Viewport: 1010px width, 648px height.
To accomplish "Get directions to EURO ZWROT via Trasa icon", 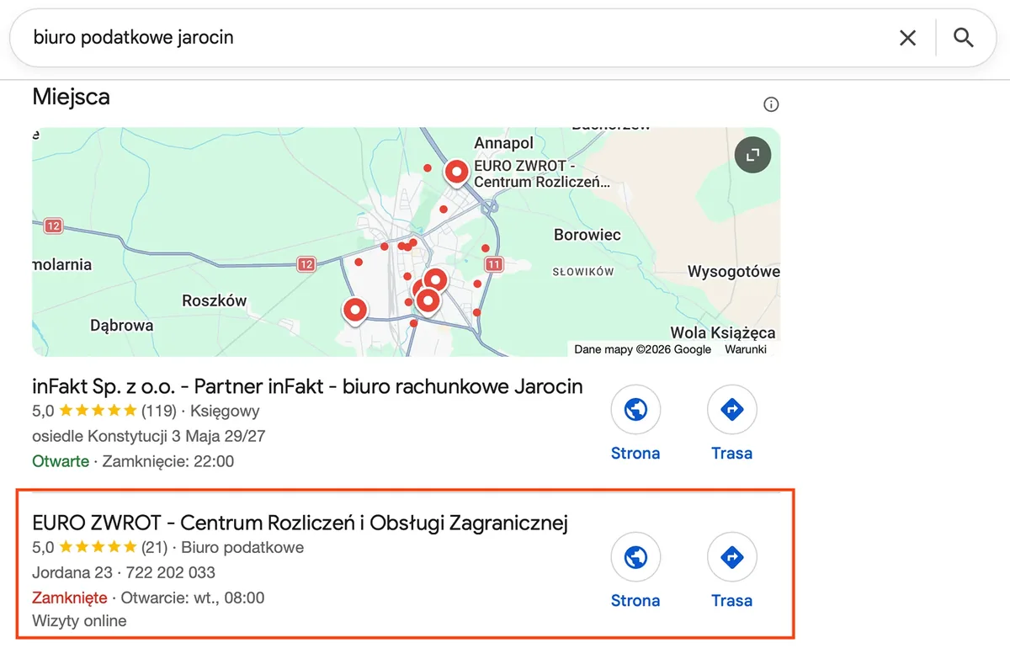I will (x=732, y=557).
